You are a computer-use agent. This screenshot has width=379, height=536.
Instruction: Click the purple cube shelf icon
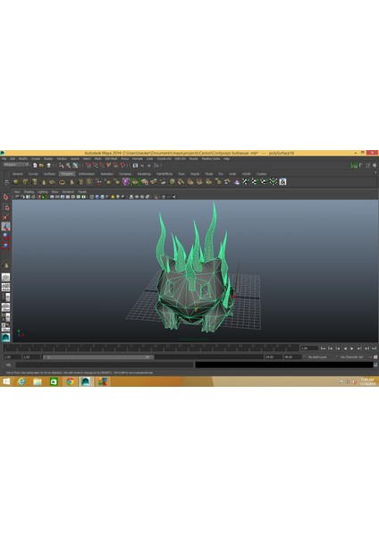[x=126, y=182]
